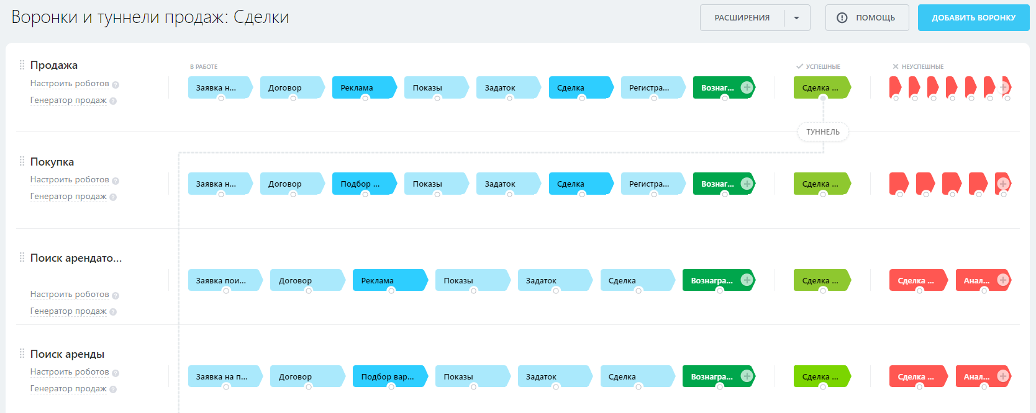Click help icon beside Настроить роботов in Продажа
Screen dimensions: 1036x413
pyautogui.click(x=116, y=84)
